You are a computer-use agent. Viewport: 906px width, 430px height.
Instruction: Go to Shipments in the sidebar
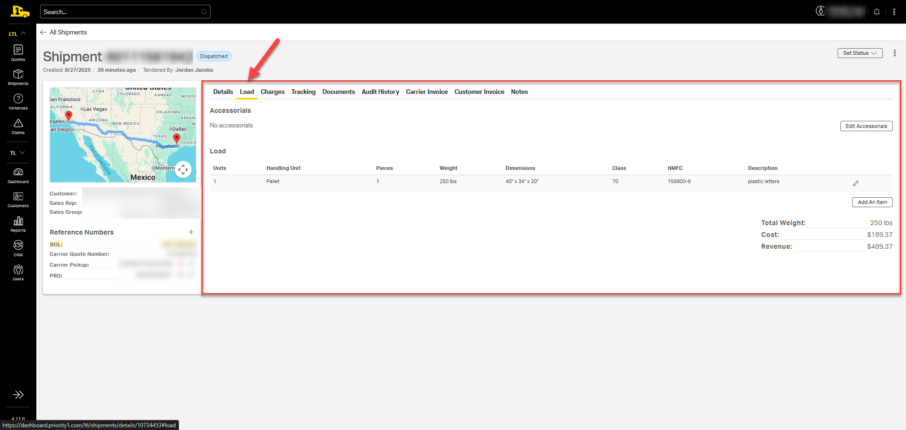(x=18, y=77)
